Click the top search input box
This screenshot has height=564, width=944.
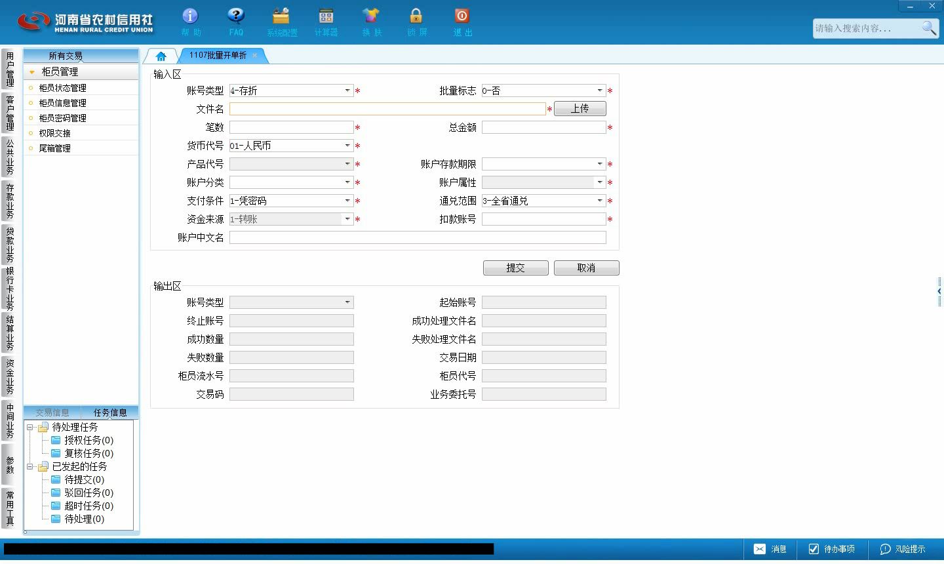pyautogui.click(x=867, y=28)
